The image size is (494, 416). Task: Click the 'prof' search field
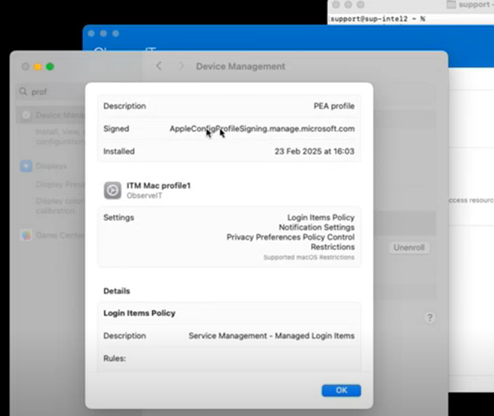click(51, 92)
